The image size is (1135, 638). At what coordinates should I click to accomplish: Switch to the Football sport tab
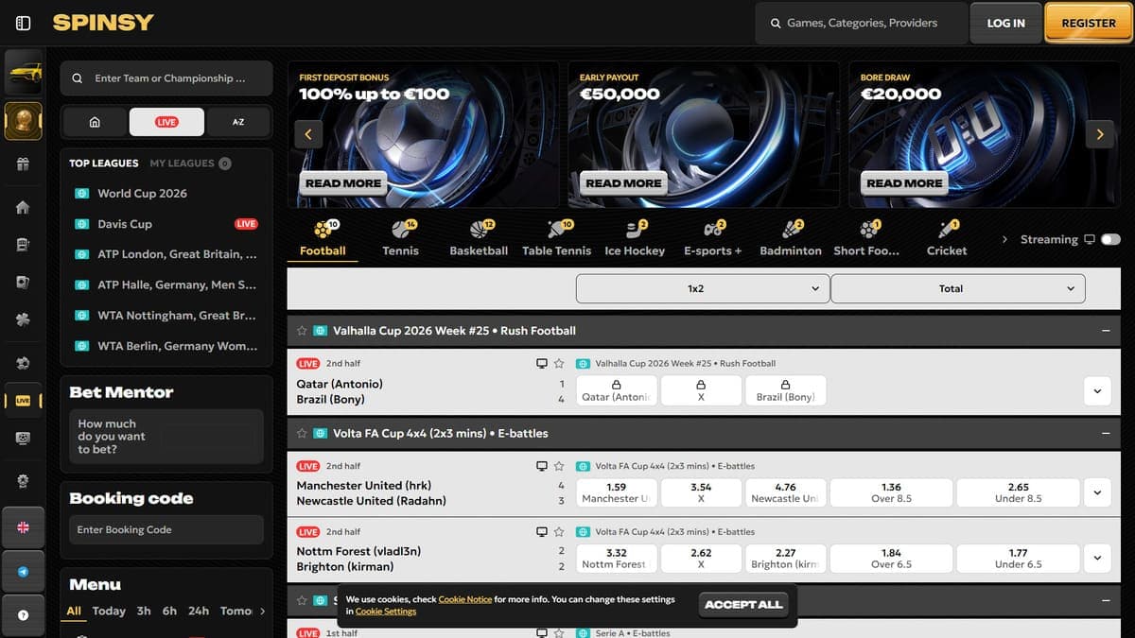point(323,238)
